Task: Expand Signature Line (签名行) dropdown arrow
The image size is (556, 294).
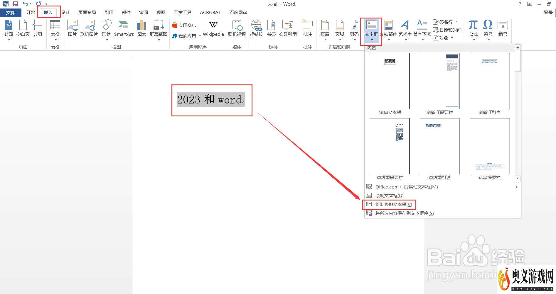Action: click(x=456, y=22)
